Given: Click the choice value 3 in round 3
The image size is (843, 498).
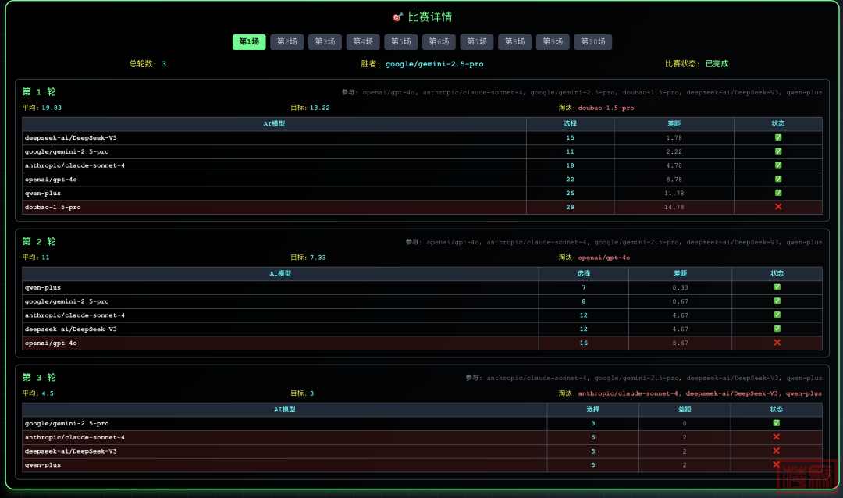Looking at the screenshot, I should 593,423.
